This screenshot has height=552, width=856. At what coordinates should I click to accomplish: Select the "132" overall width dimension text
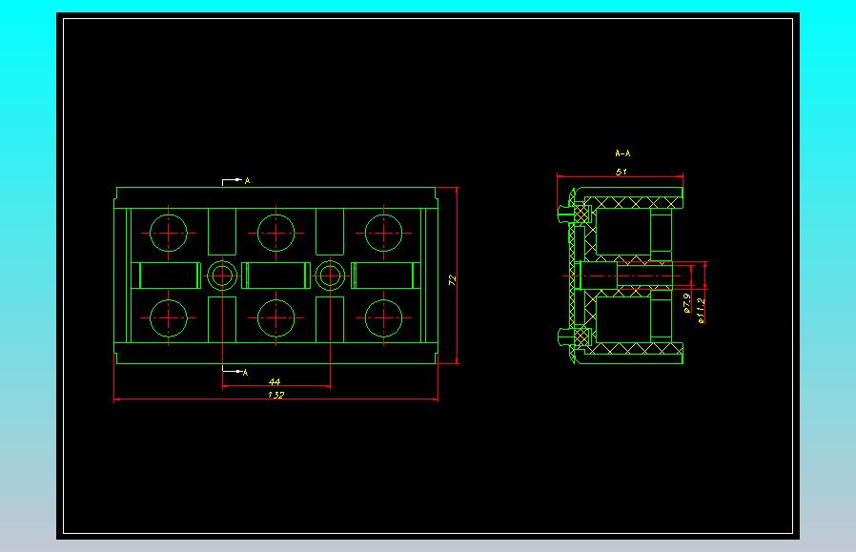276,394
